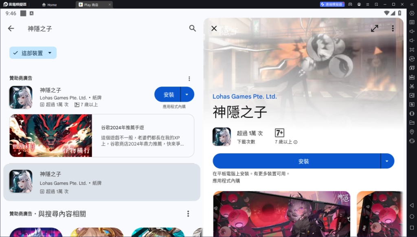Open the location pin tool in sidebar
Image resolution: width=417 pixels, height=237 pixels.
point(412,132)
